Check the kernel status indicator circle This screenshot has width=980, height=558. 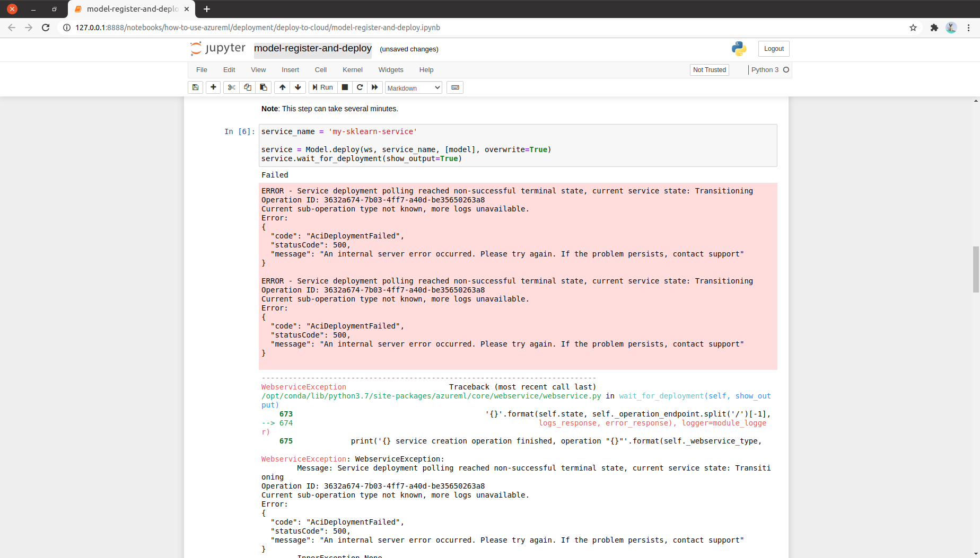pyautogui.click(x=787, y=69)
